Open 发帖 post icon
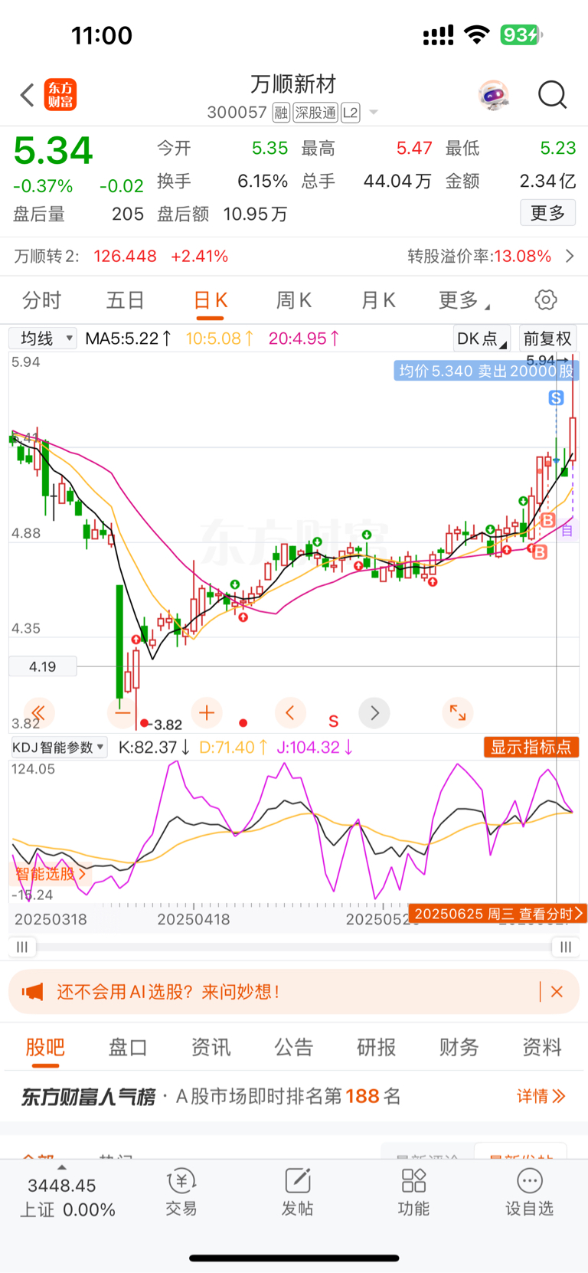 pos(297,1193)
